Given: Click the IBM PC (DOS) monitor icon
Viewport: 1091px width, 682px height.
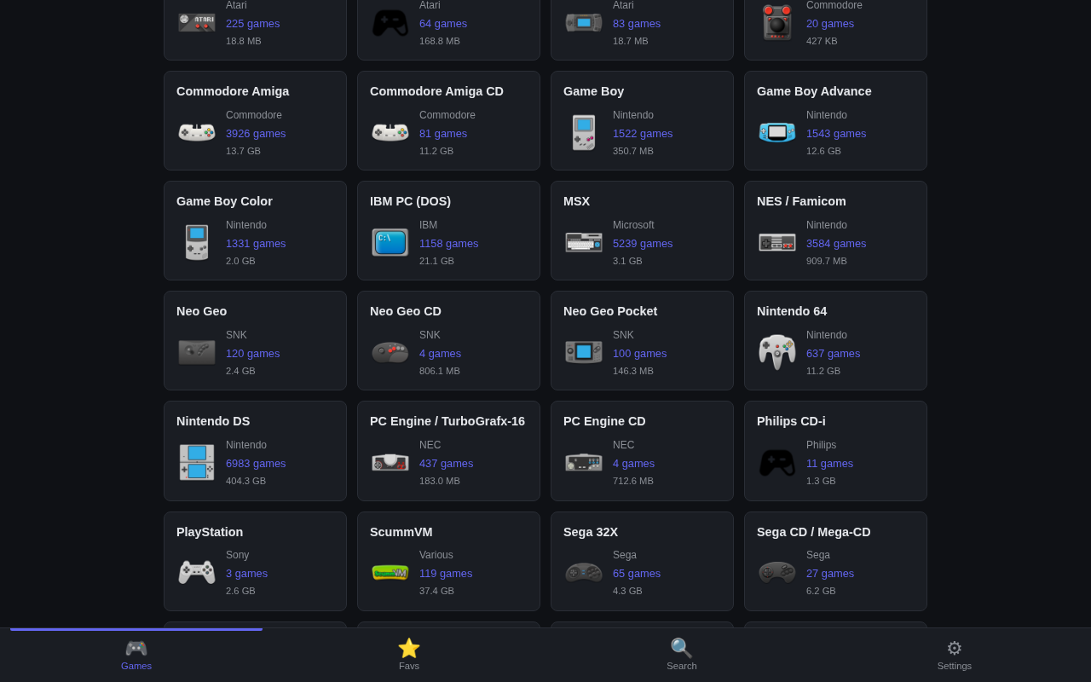Looking at the screenshot, I should 390,242.
